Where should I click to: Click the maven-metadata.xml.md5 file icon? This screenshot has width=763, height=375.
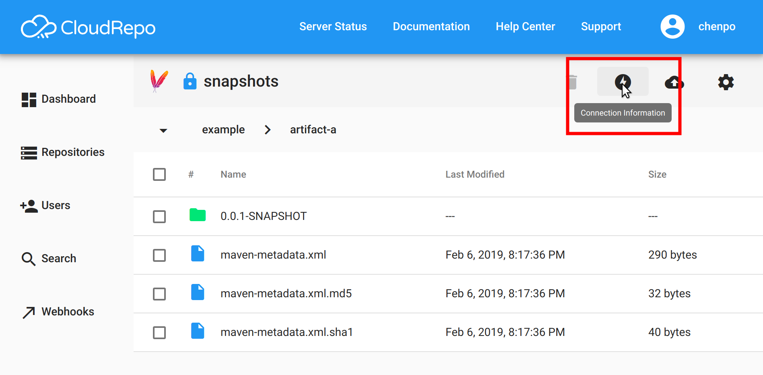tap(198, 292)
